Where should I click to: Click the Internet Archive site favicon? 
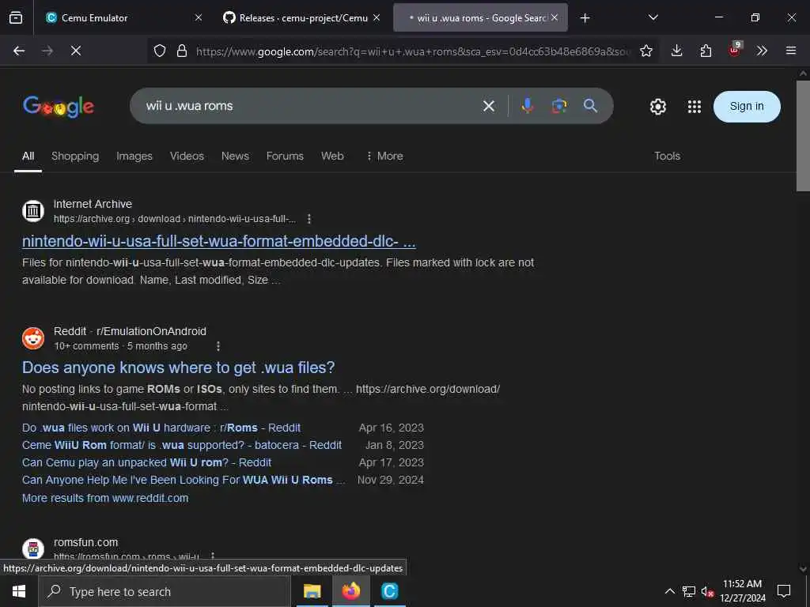click(33, 211)
